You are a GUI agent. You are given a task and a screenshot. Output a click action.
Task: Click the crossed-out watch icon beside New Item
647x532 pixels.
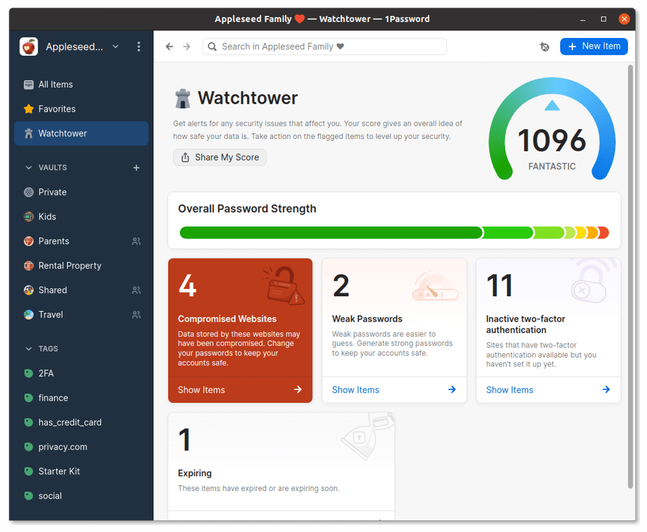(544, 46)
